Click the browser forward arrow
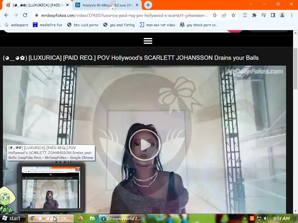Image resolution: width=298 pixels, height=223 pixels. 16,15
